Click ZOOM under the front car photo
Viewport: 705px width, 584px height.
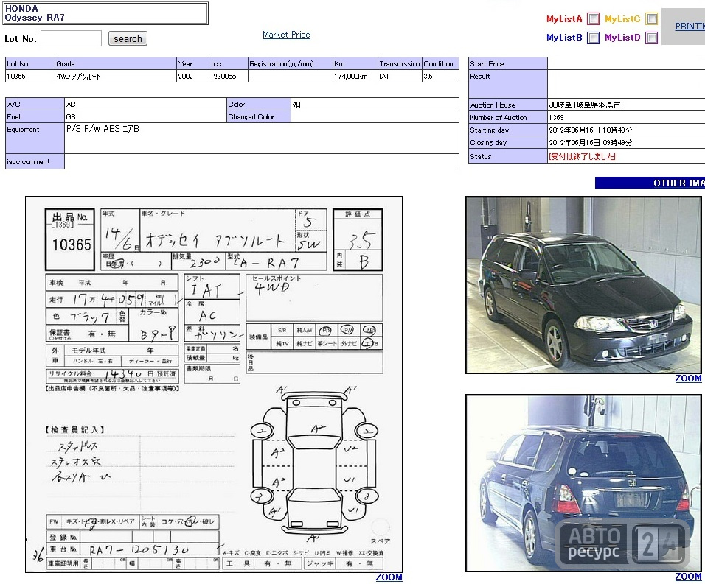point(688,379)
